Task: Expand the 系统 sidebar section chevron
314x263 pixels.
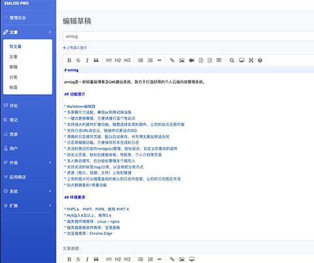Action: pyautogui.click(x=50, y=191)
